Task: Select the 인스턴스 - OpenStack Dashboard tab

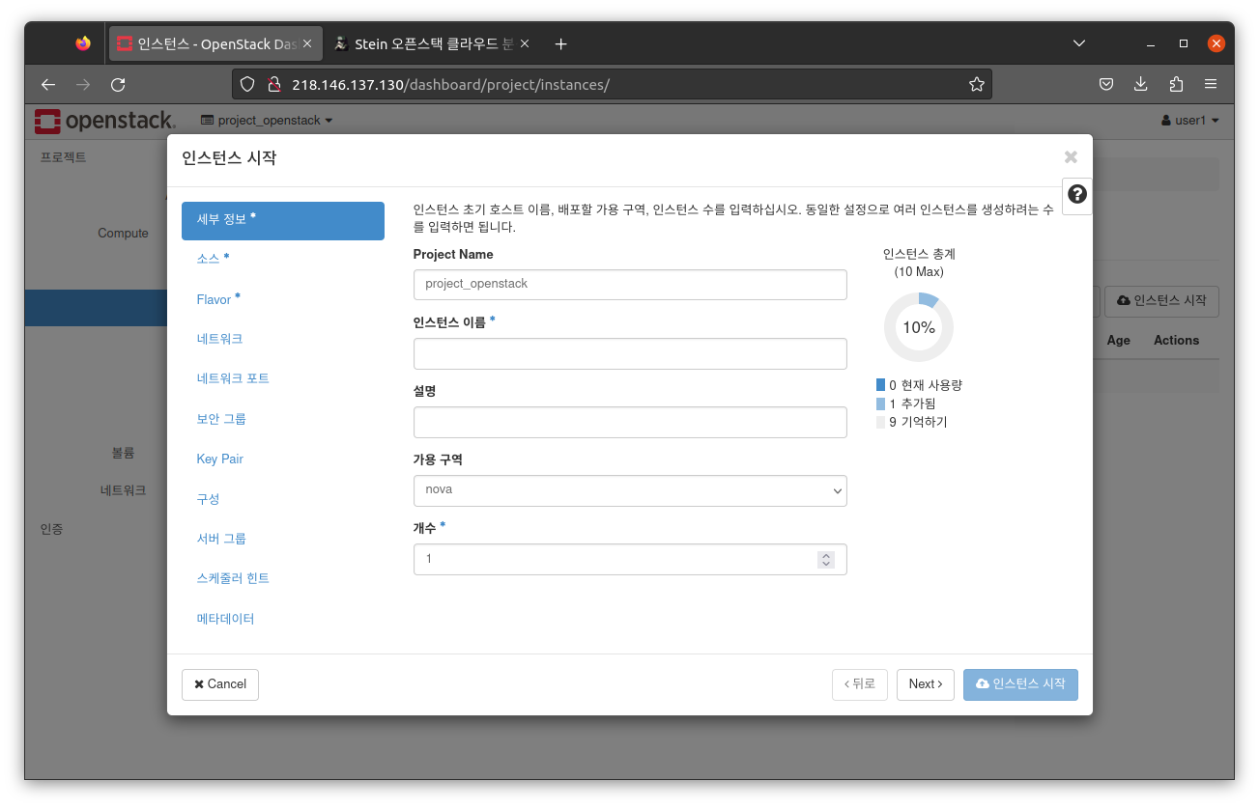Action: [x=214, y=44]
